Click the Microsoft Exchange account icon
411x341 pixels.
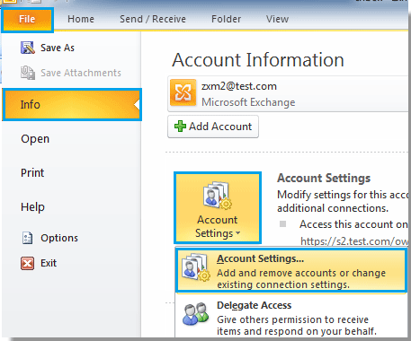tap(183, 93)
